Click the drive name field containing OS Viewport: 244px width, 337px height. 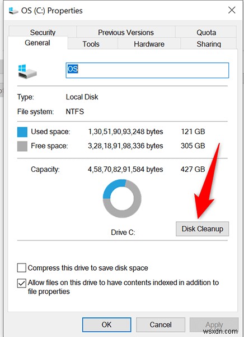click(x=147, y=70)
